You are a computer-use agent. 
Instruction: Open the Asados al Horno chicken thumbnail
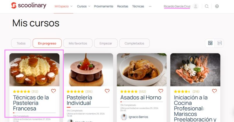pyautogui.click(x=142, y=70)
